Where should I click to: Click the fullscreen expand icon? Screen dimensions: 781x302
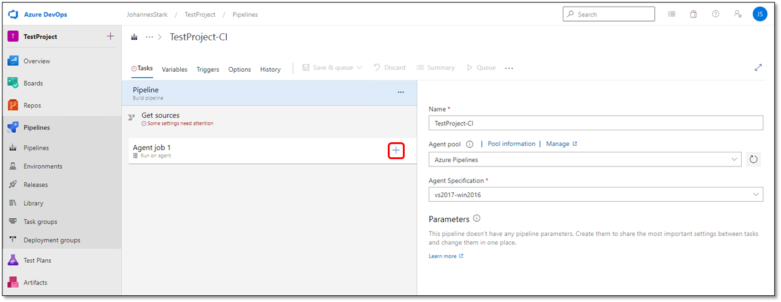click(759, 68)
